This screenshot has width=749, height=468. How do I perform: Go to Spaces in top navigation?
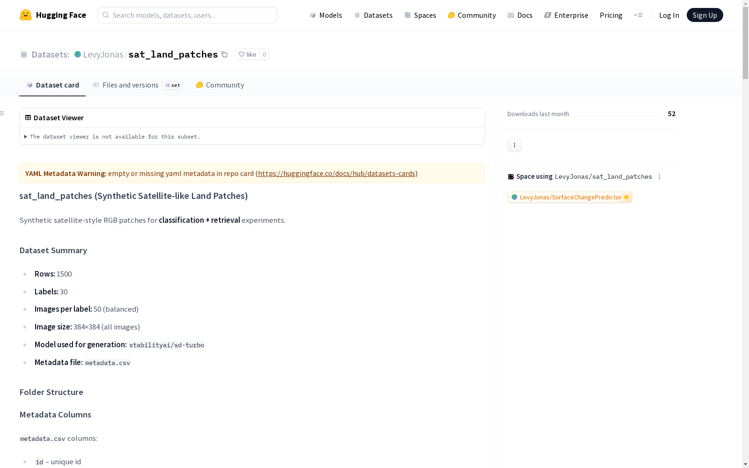point(420,15)
